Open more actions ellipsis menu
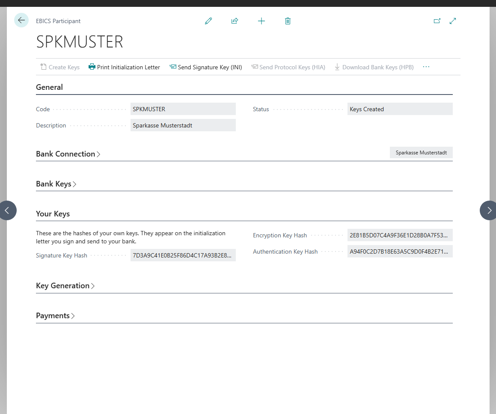496x414 pixels. 426,67
